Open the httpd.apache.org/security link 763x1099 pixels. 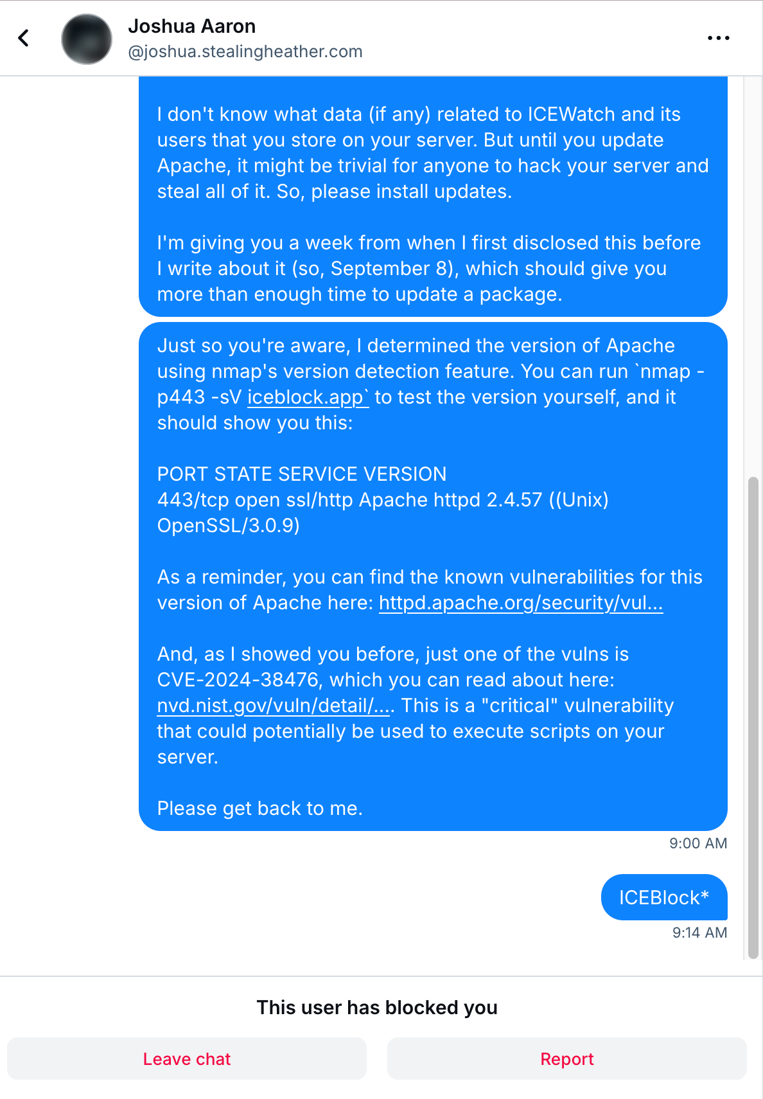point(521,603)
